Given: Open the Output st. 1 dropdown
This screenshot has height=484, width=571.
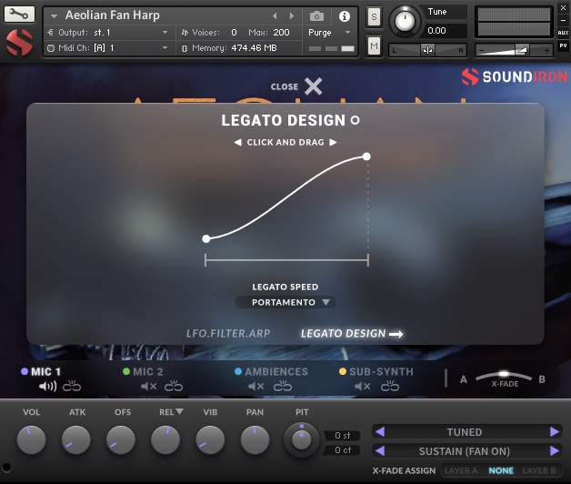Looking at the screenshot, I should click(x=107, y=33).
